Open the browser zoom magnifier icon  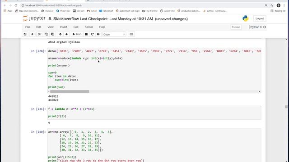[266, 5]
